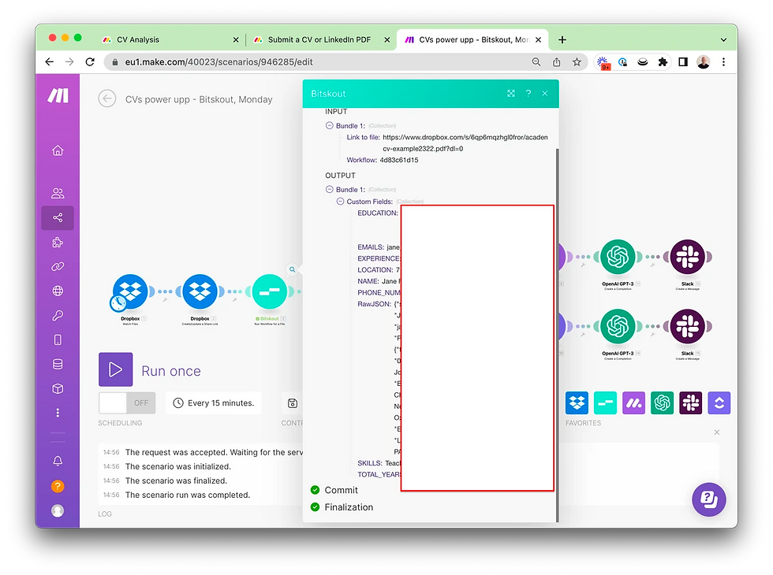This screenshot has width=773, height=575.
Task: Select the Scenarios share icon in the sidebar
Action: point(58,217)
